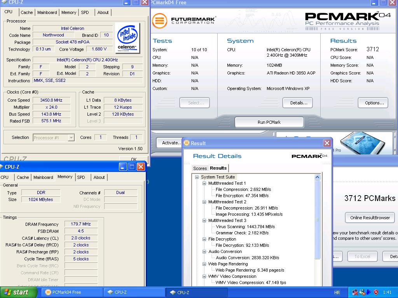
Task: Click the Intel Inside Celeron logo
Action: tap(127, 38)
